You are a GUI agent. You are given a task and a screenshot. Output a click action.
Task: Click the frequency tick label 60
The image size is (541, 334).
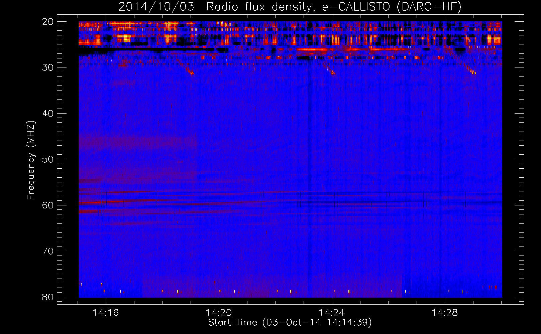point(48,205)
